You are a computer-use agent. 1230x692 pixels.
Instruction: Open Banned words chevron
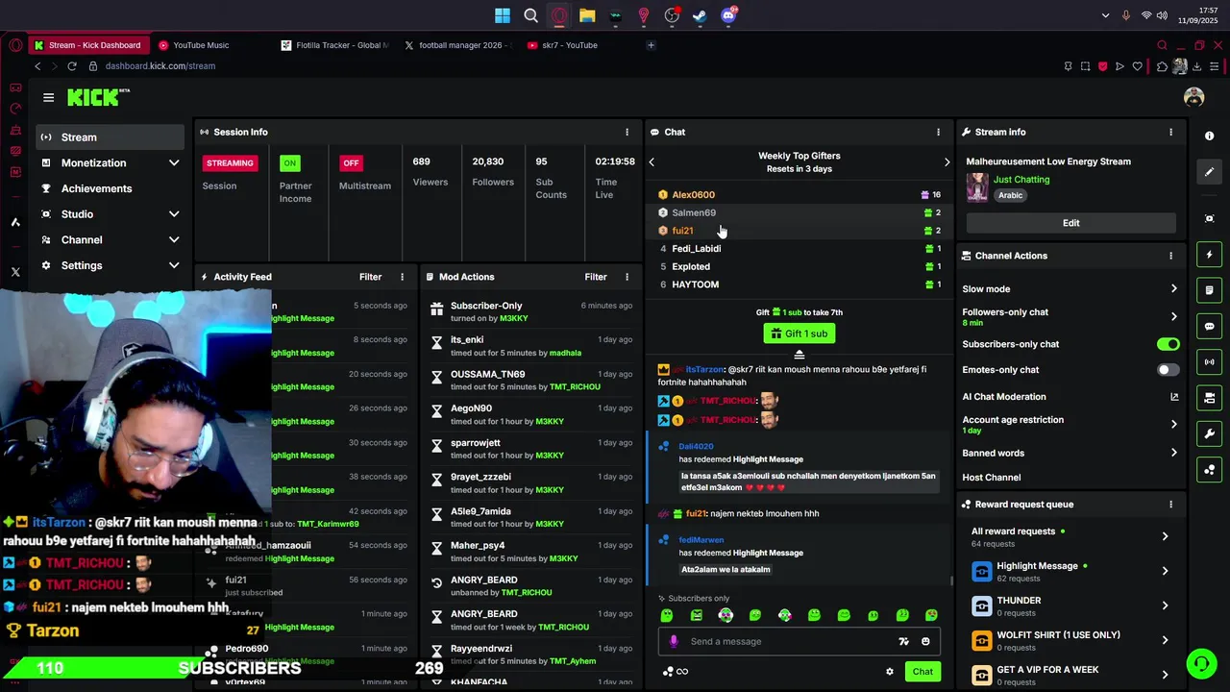tap(1173, 453)
